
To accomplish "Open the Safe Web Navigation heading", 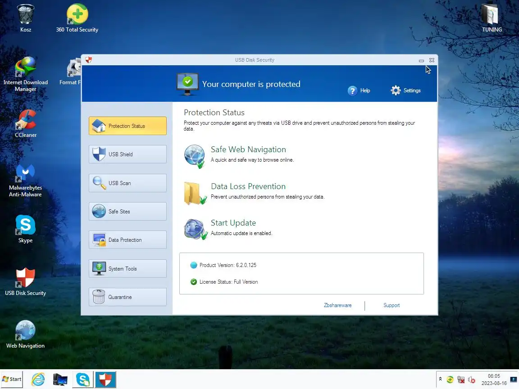I will (248, 149).
